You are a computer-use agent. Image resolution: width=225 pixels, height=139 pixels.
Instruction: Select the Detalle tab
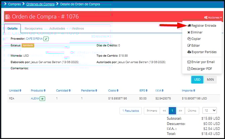pos(12,29)
